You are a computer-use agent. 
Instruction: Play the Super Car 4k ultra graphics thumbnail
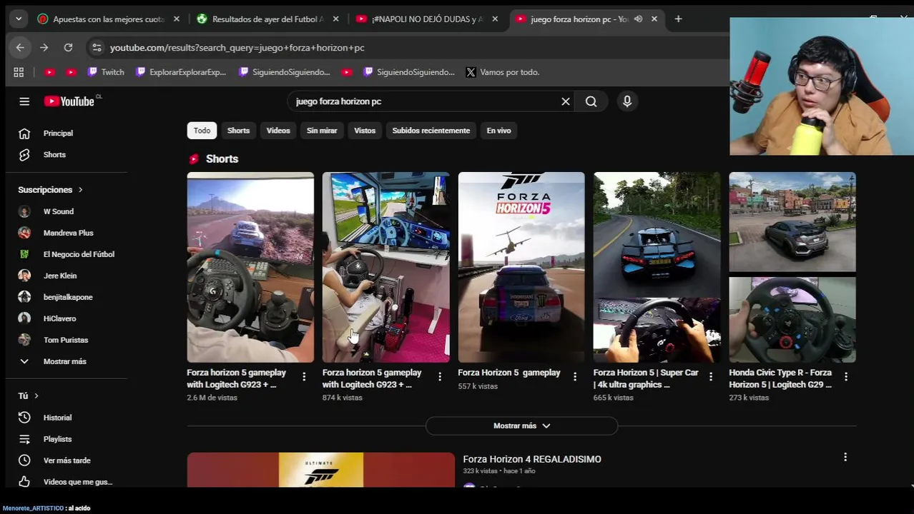point(657,267)
